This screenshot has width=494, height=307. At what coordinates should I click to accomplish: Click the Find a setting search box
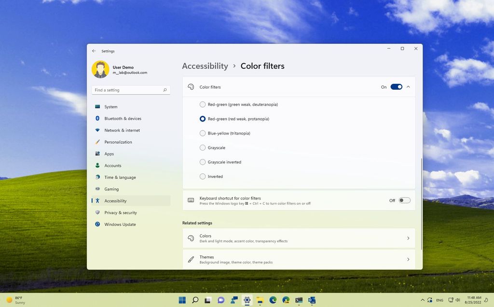[x=130, y=90]
